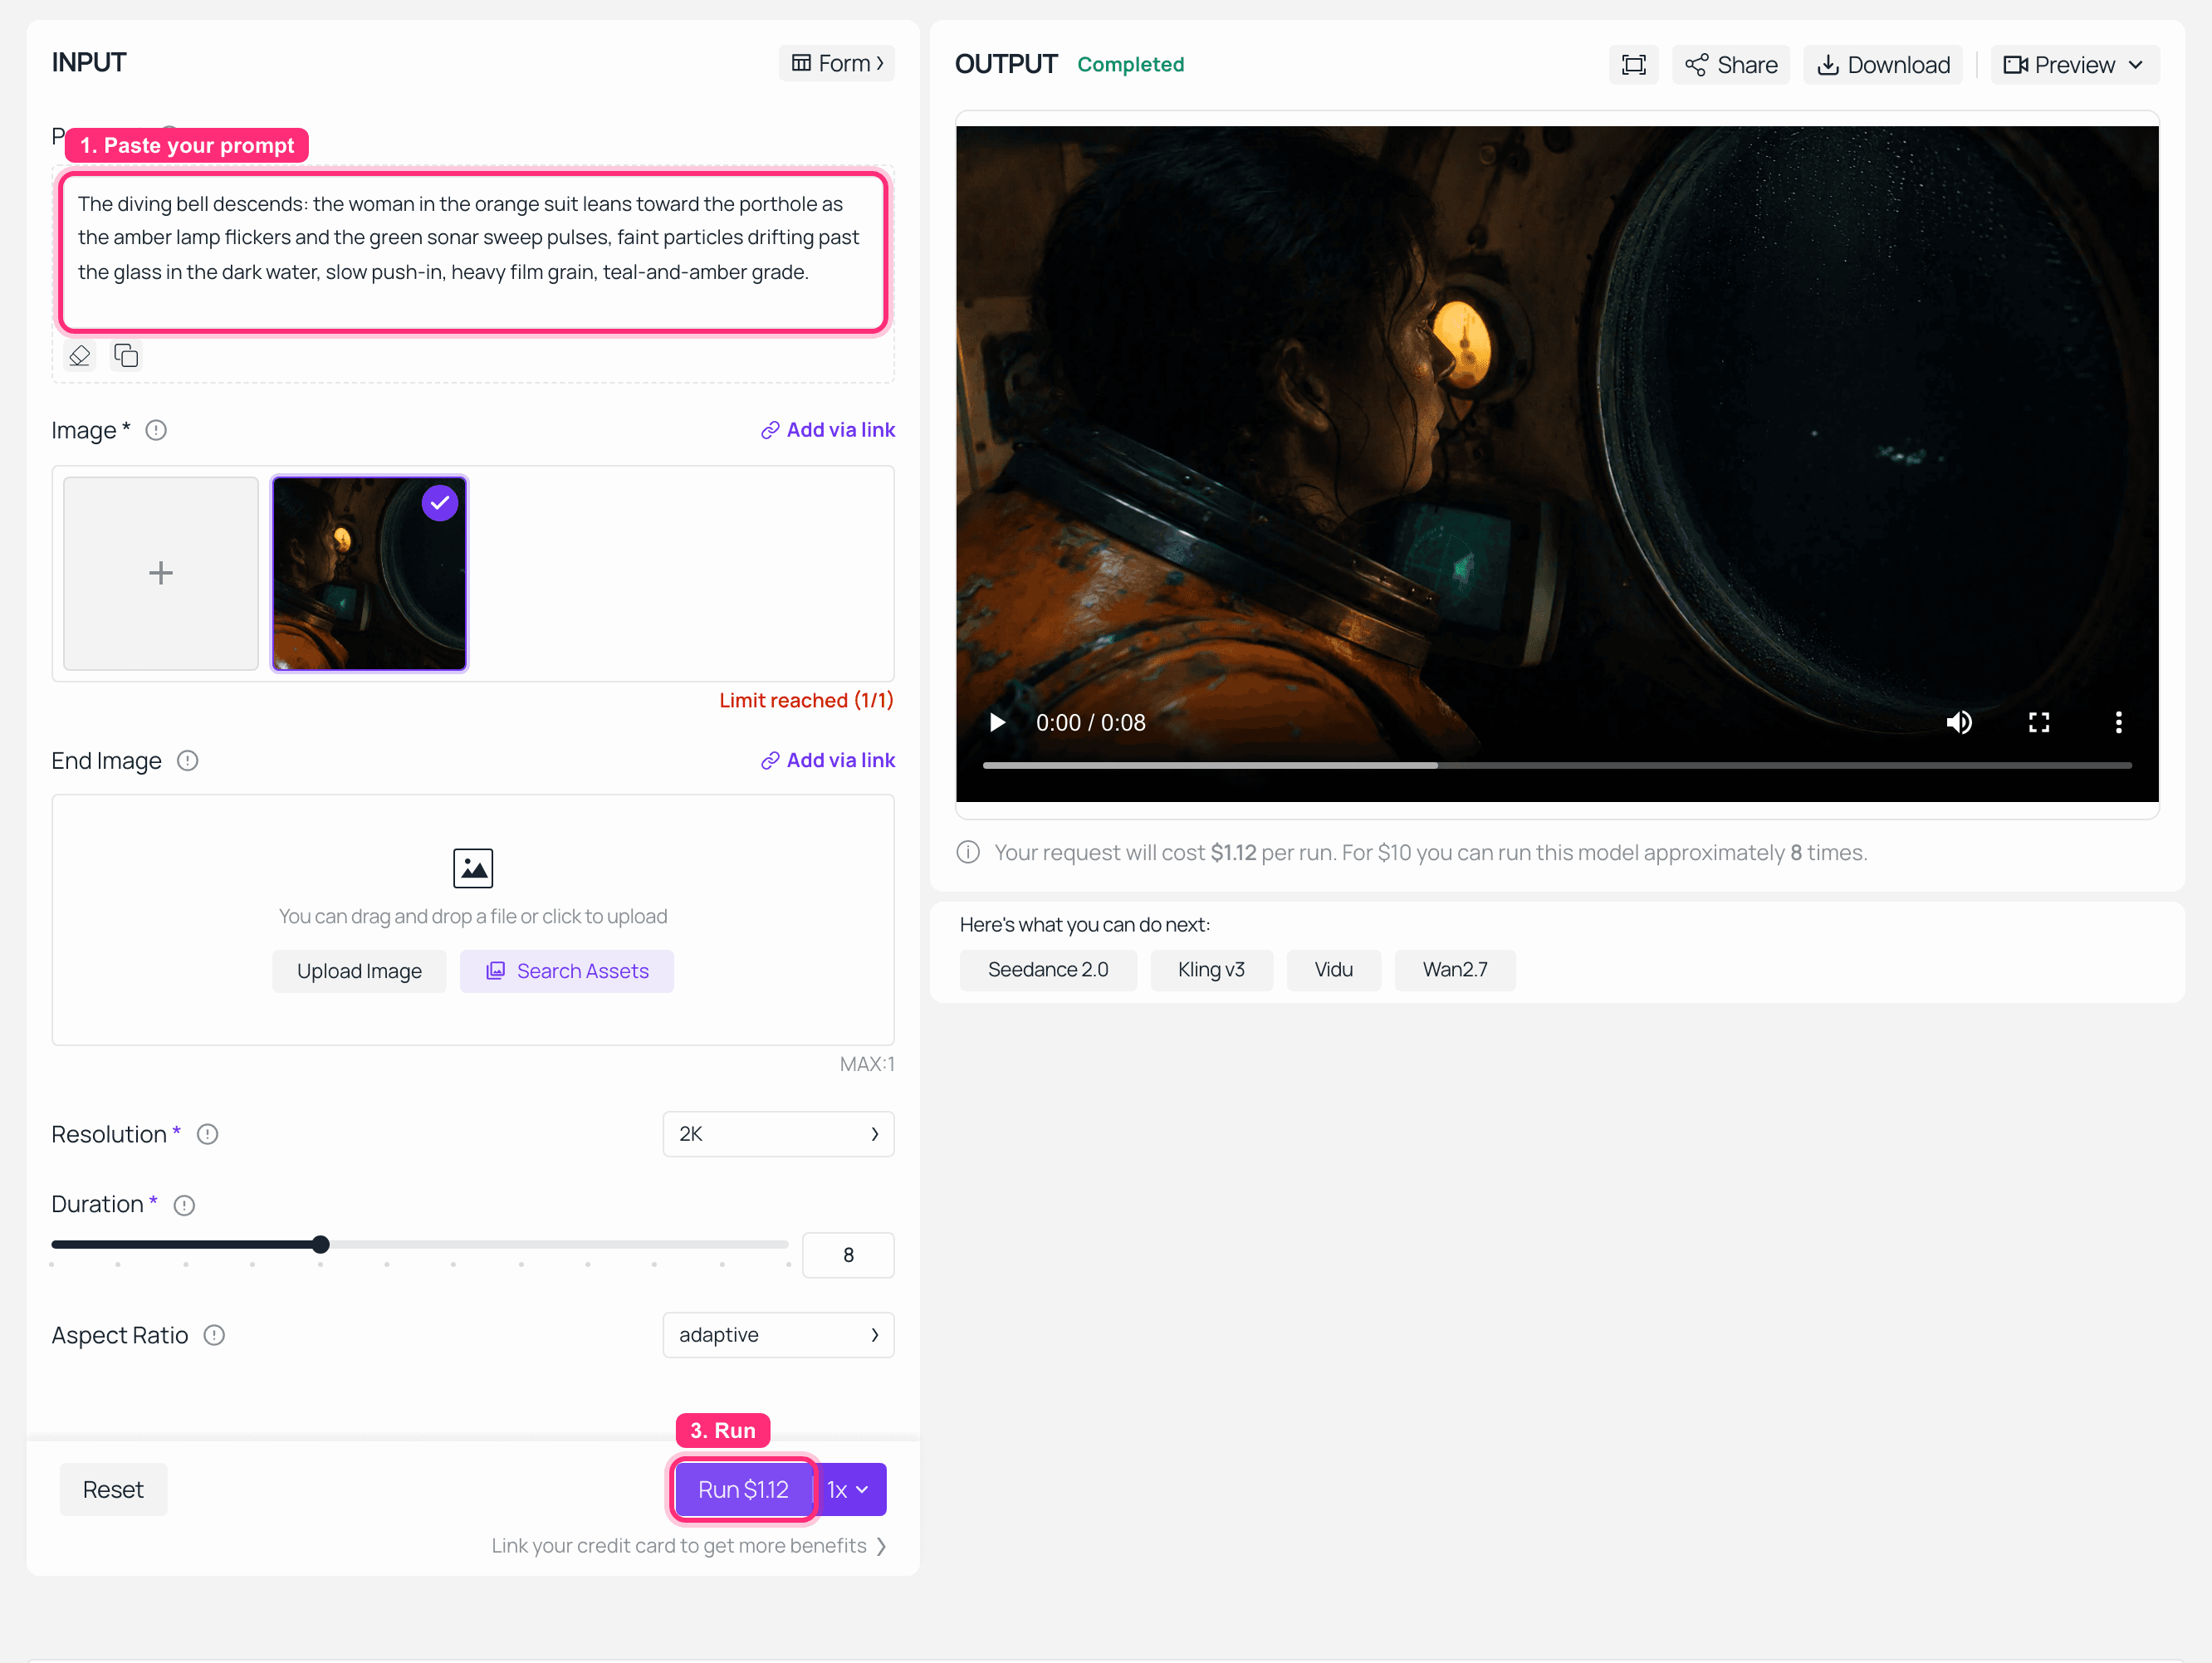Click the eraser clear-prompt icon
This screenshot has width=2212, height=1663.
[80, 356]
